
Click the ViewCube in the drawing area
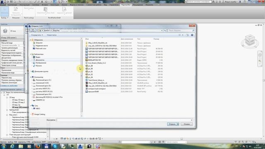coord(250,40)
